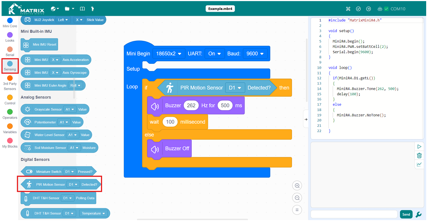428x223 pixels.
Task: Click the wait millisecond block
Action: coord(178,122)
